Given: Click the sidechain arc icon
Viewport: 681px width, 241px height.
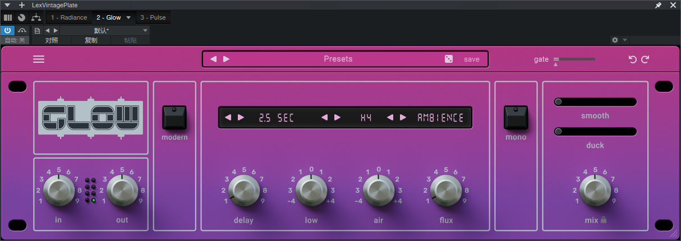Looking at the screenshot, I should 22,30.
